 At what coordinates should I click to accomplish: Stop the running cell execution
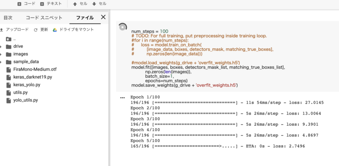tap(122, 27)
